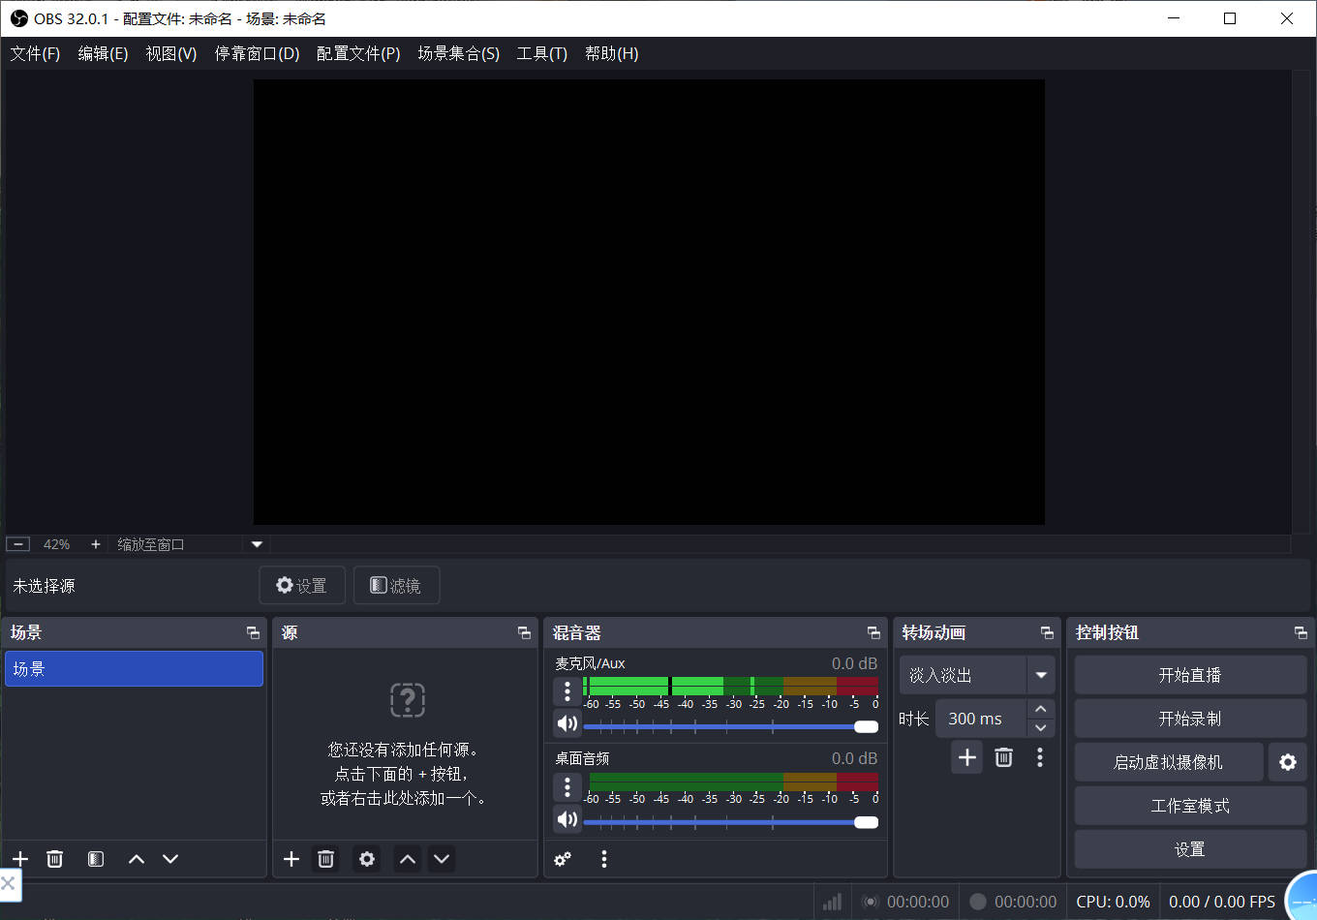Move scene up with arrow icon
This screenshot has height=920, width=1317.
(137, 859)
